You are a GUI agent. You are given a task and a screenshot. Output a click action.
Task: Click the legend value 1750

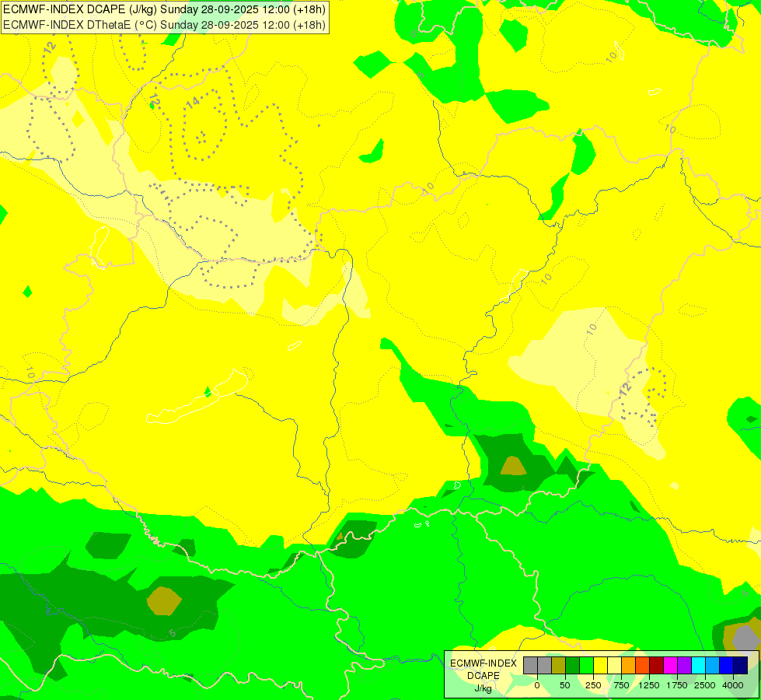(x=677, y=685)
